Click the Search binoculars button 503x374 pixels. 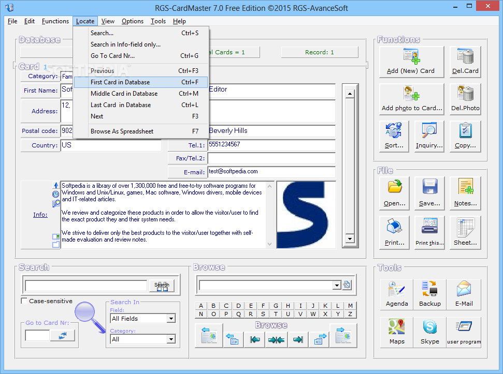(x=162, y=286)
